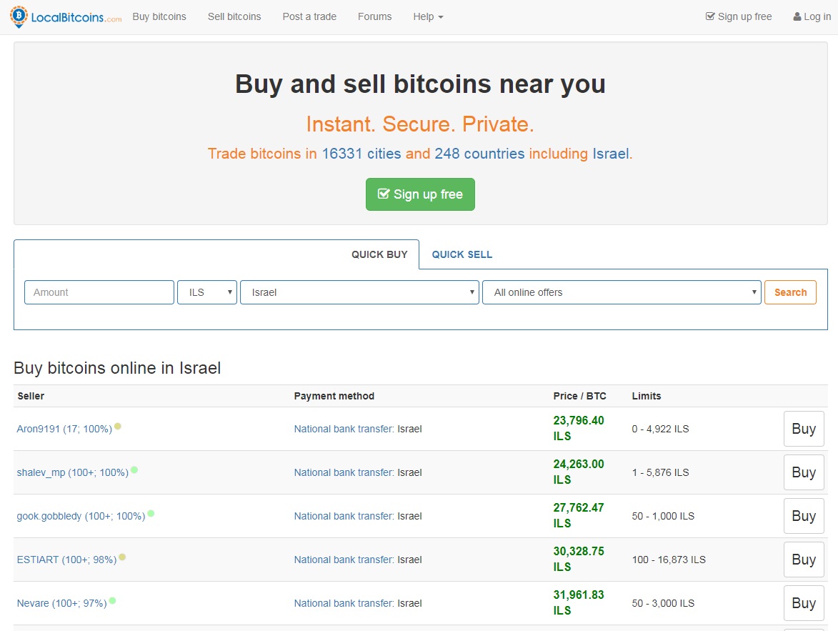Click gook.gobbledy's green status dot
838x631 pixels.
point(151,513)
